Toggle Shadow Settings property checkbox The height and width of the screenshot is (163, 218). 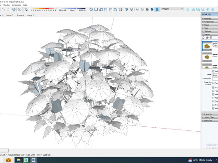(x=213, y=105)
